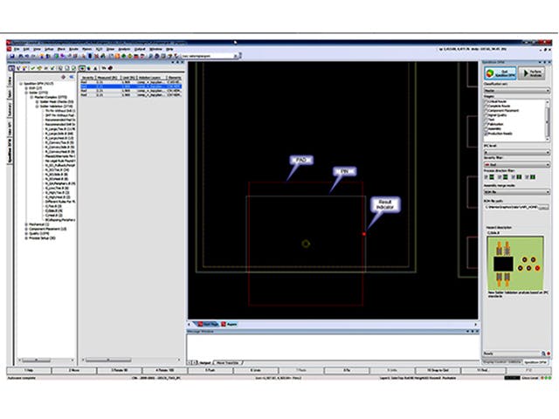Open the View menu

tap(37, 49)
